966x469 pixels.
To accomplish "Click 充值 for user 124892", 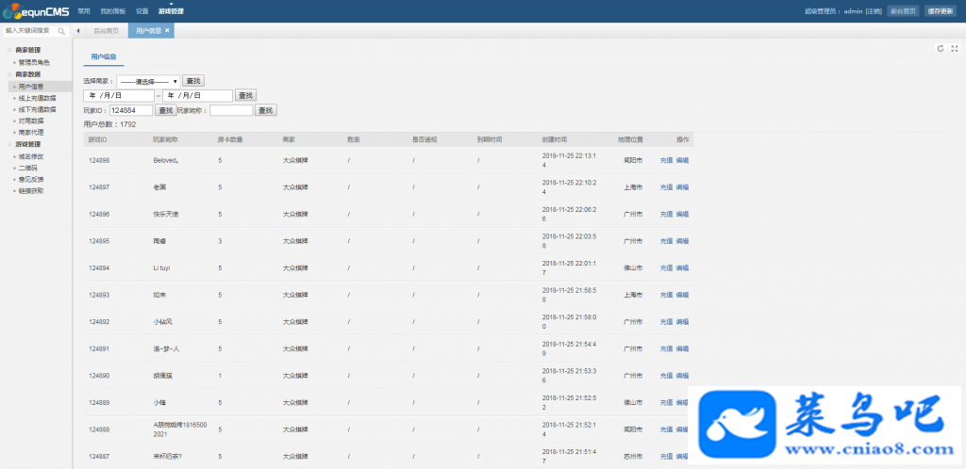I will pos(666,321).
